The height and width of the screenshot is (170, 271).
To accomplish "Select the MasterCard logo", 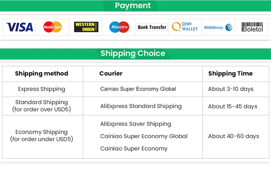I will tap(53, 27).
